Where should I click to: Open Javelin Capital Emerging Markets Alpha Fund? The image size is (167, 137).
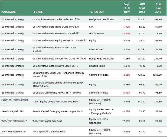(x=57, y=111)
